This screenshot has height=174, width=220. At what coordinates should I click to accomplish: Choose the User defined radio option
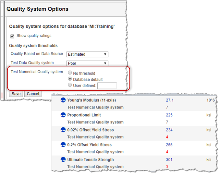coord(70,86)
